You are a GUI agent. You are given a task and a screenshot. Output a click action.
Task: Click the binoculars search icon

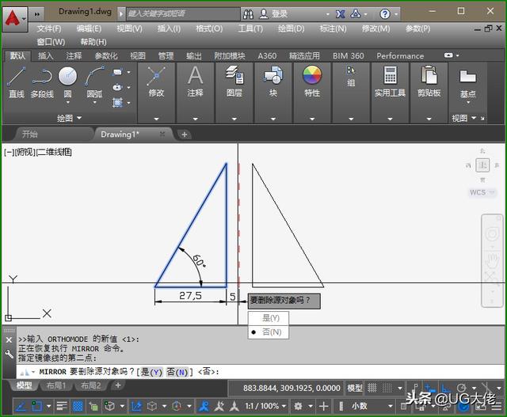pos(248,14)
